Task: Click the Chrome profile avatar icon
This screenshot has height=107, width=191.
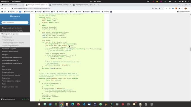Action: coord(186,8)
